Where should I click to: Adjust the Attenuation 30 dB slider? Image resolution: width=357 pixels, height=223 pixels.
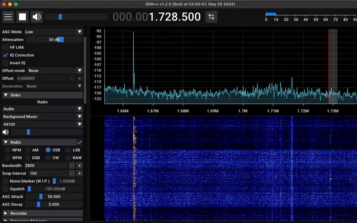(54, 39)
